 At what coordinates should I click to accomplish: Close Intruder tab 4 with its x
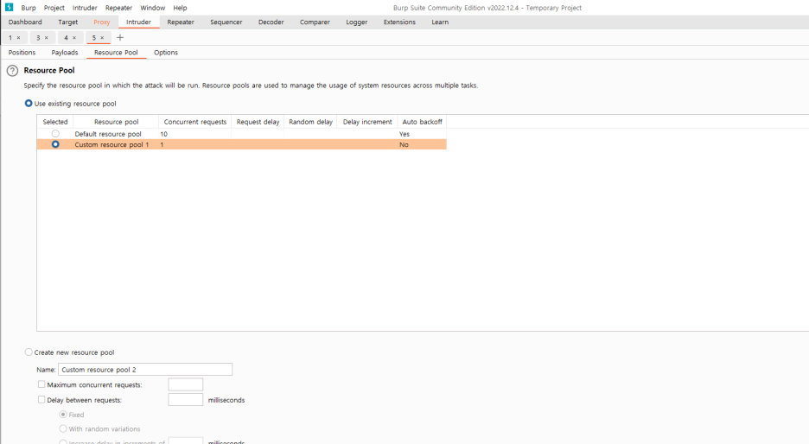pos(74,38)
